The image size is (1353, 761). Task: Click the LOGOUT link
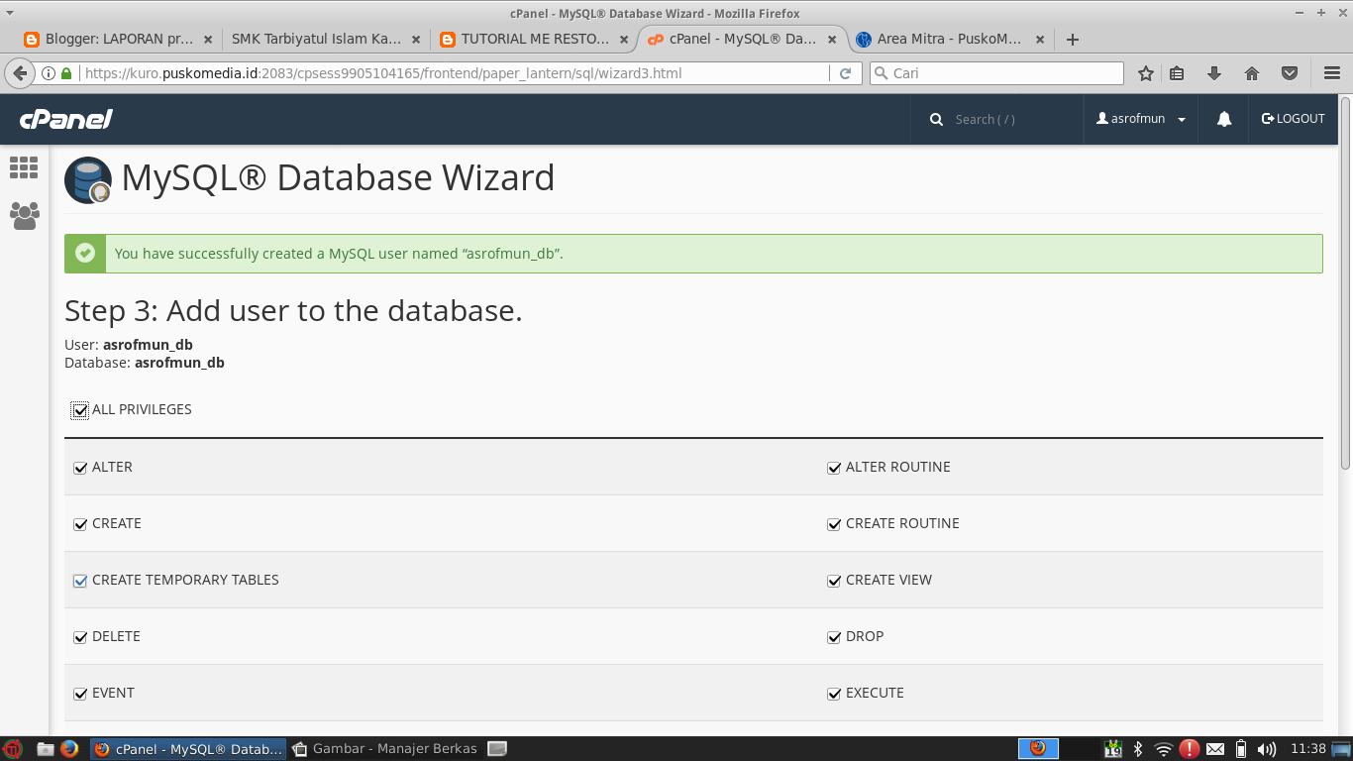pos(1293,119)
